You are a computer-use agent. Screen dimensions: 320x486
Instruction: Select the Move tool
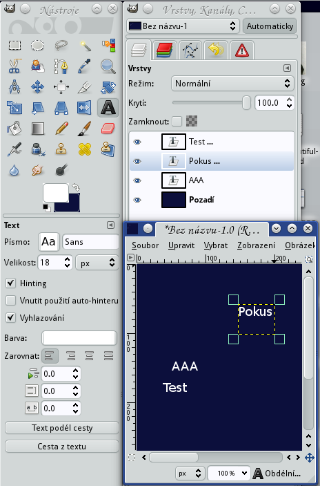coord(37,87)
